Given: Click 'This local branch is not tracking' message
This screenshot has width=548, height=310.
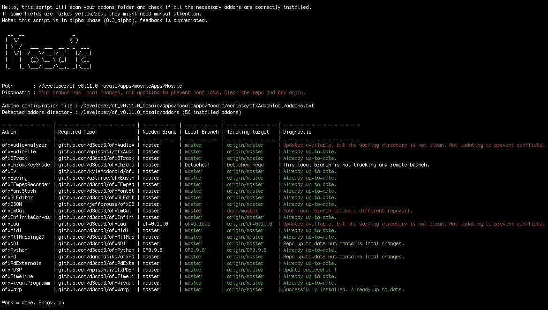Looking at the screenshot, I should click(356, 165).
